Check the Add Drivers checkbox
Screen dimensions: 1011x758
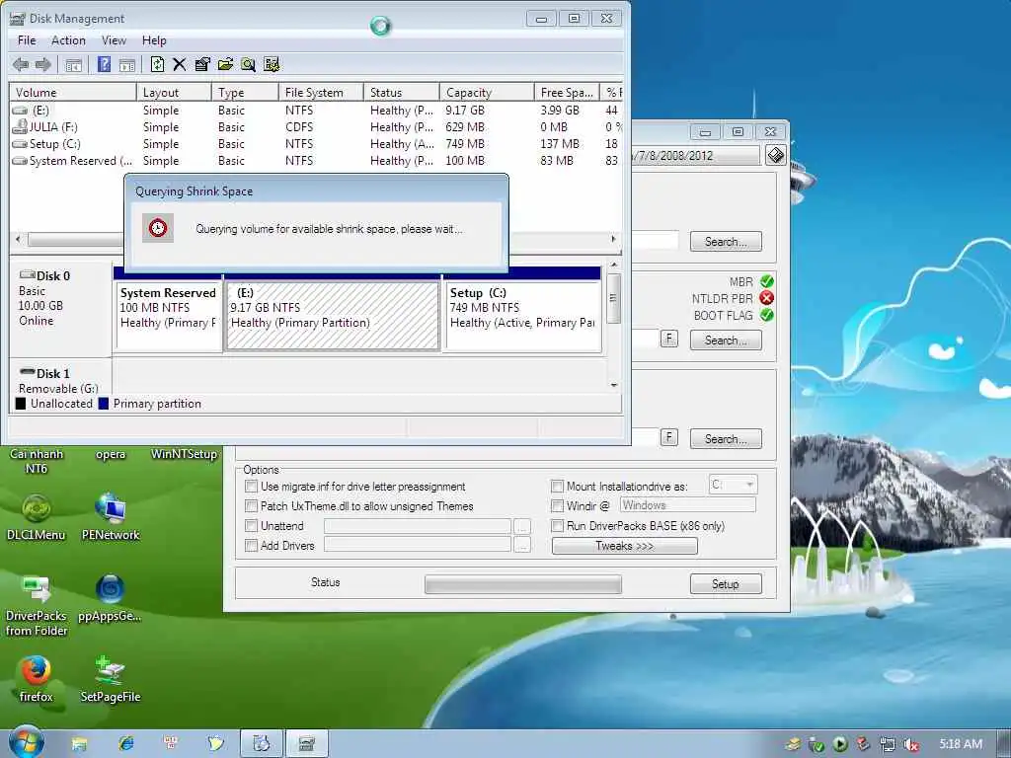[x=252, y=545]
